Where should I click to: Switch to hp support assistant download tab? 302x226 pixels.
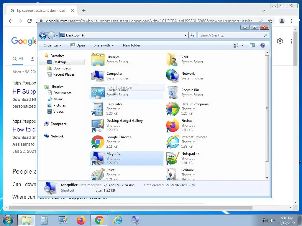click(x=42, y=11)
